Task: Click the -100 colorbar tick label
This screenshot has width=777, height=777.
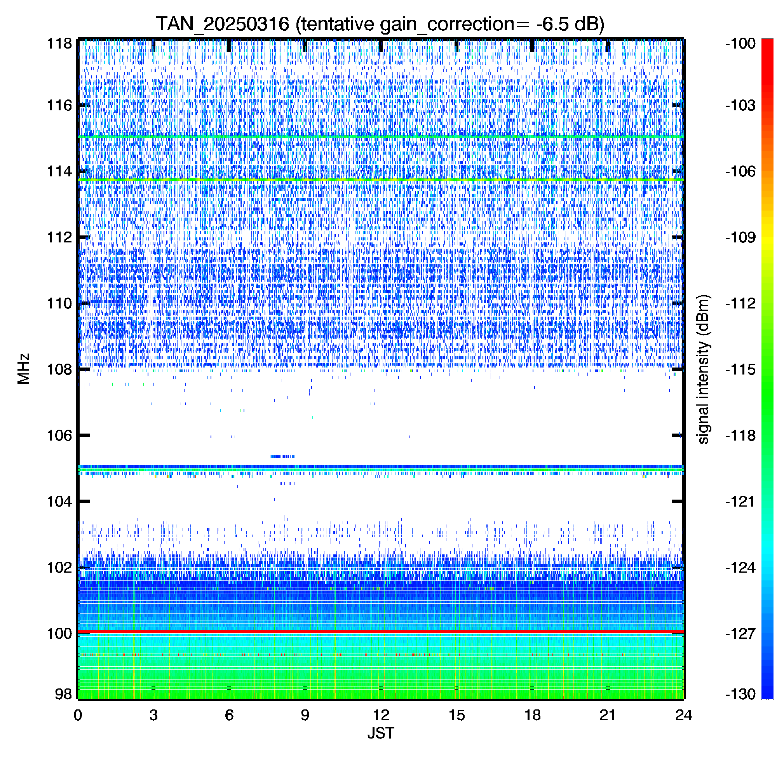Action: 740,44
